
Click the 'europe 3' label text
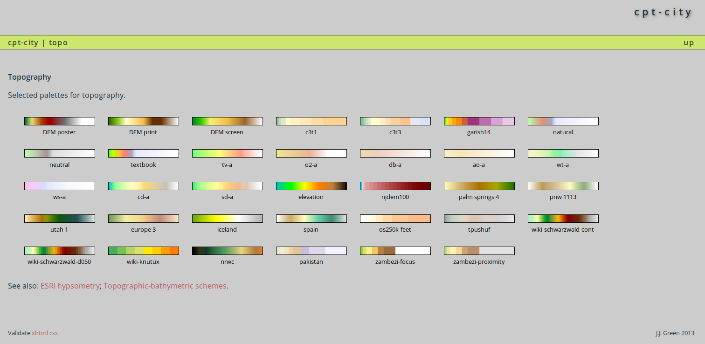[143, 230]
